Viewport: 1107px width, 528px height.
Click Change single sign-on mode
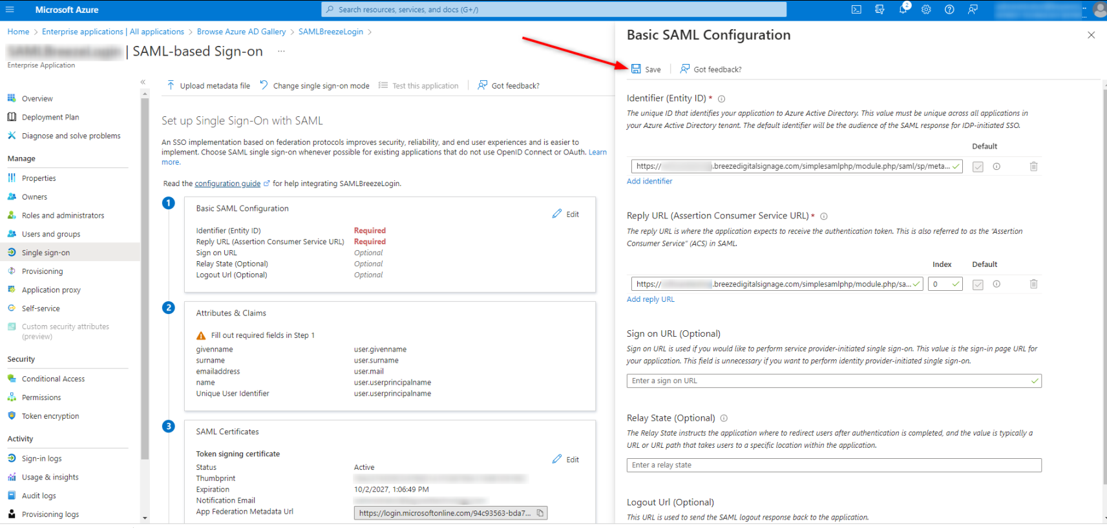tap(315, 85)
